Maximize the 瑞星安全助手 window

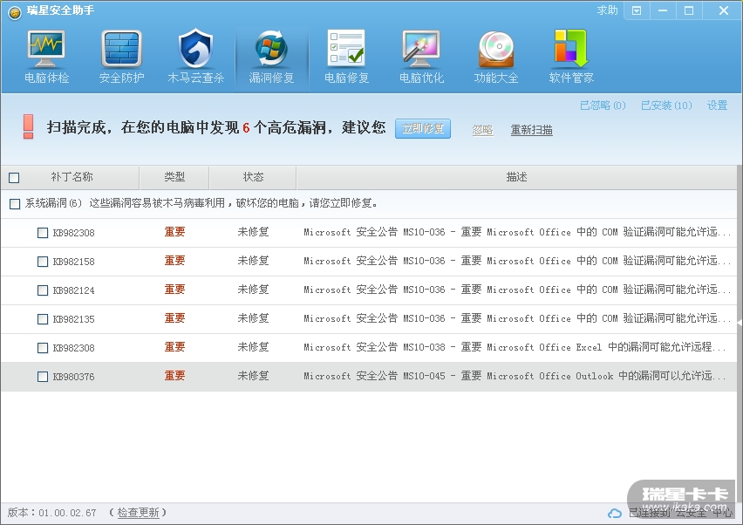[689, 10]
